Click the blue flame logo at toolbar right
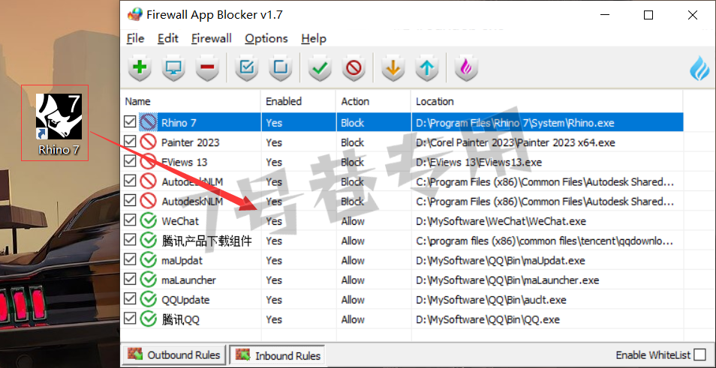This screenshot has height=368, width=716. point(699,68)
